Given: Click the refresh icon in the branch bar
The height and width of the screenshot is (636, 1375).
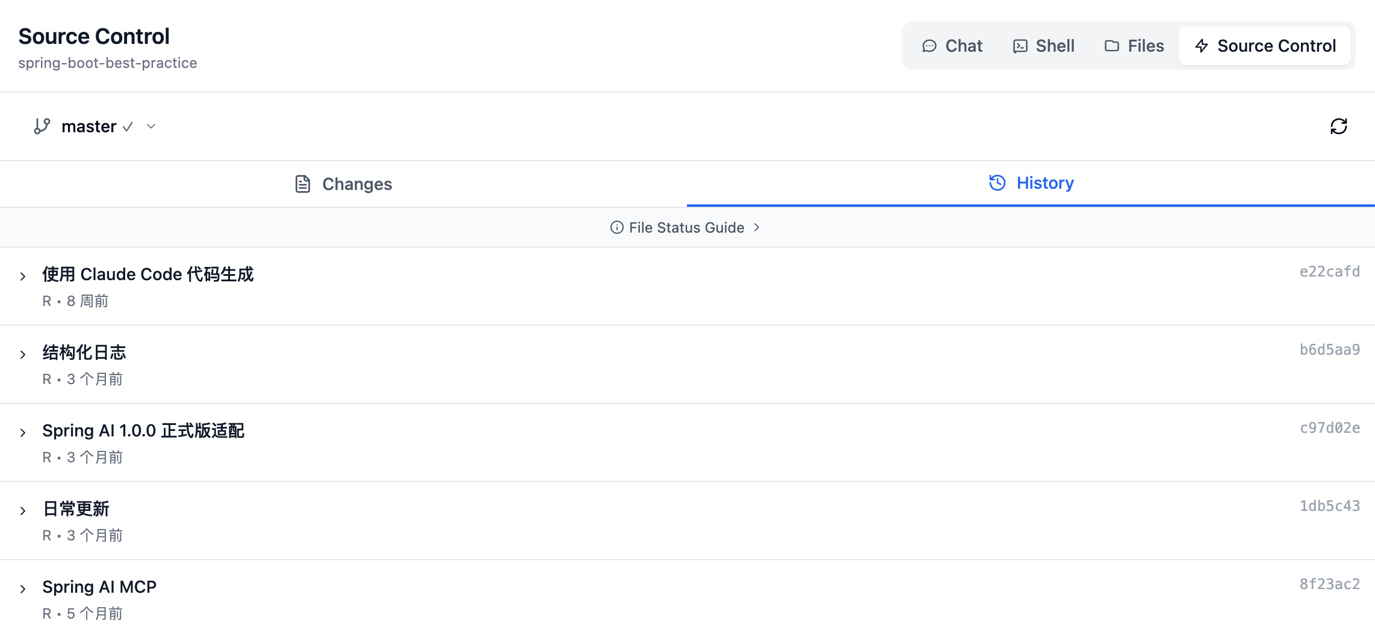Looking at the screenshot, I should [x=1338, y=126].
